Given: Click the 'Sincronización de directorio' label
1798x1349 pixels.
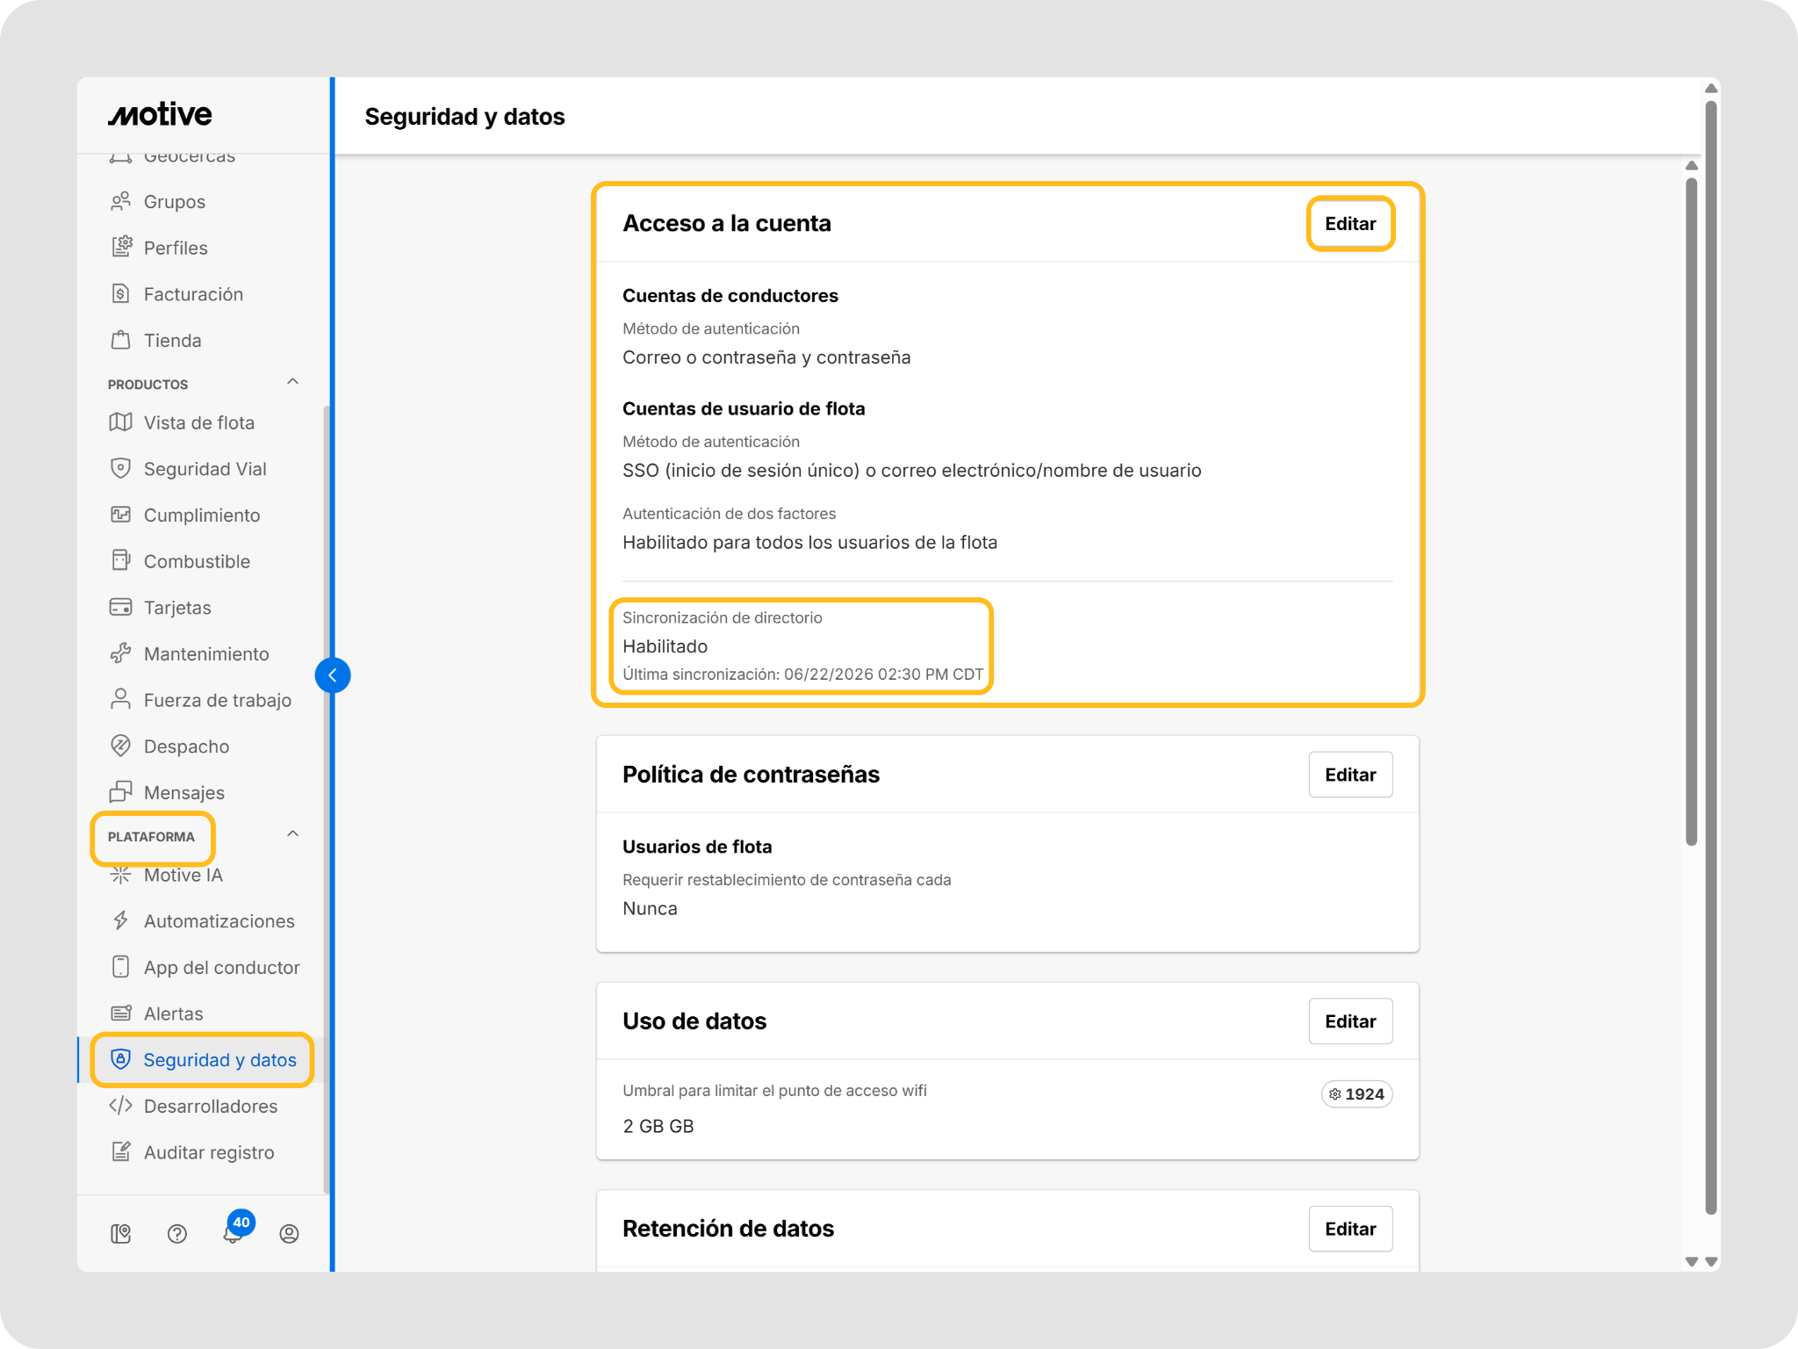Looking at the screenshot, I should [722, 617].
